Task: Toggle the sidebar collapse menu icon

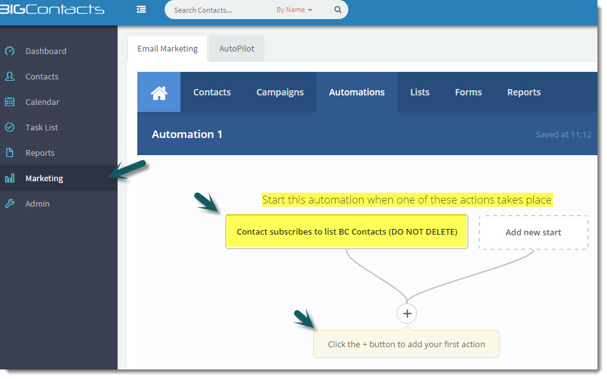Action: pyautogui.click(x=141, y=10)
